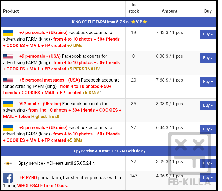Click the 'Spy service ADHeart, FP PZRD with delay' banner
The height and width of the screenshot is (191, 222).
click(x=109, y=151)
